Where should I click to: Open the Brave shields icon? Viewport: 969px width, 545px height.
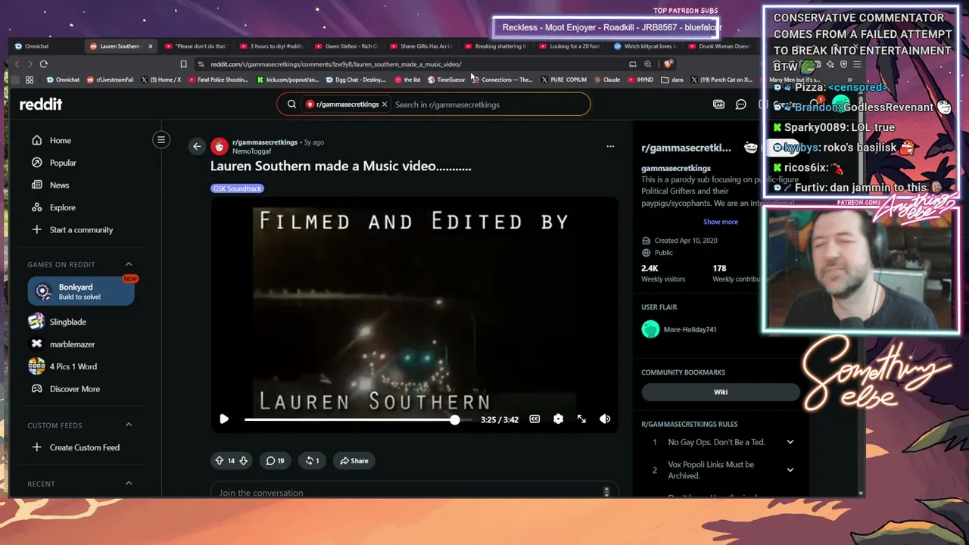(x=667, y=64)
